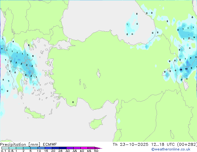Screen dimensions: 197x152
Task: Click the 25–30 mm dark navy legend swatch
Action: 63,148
